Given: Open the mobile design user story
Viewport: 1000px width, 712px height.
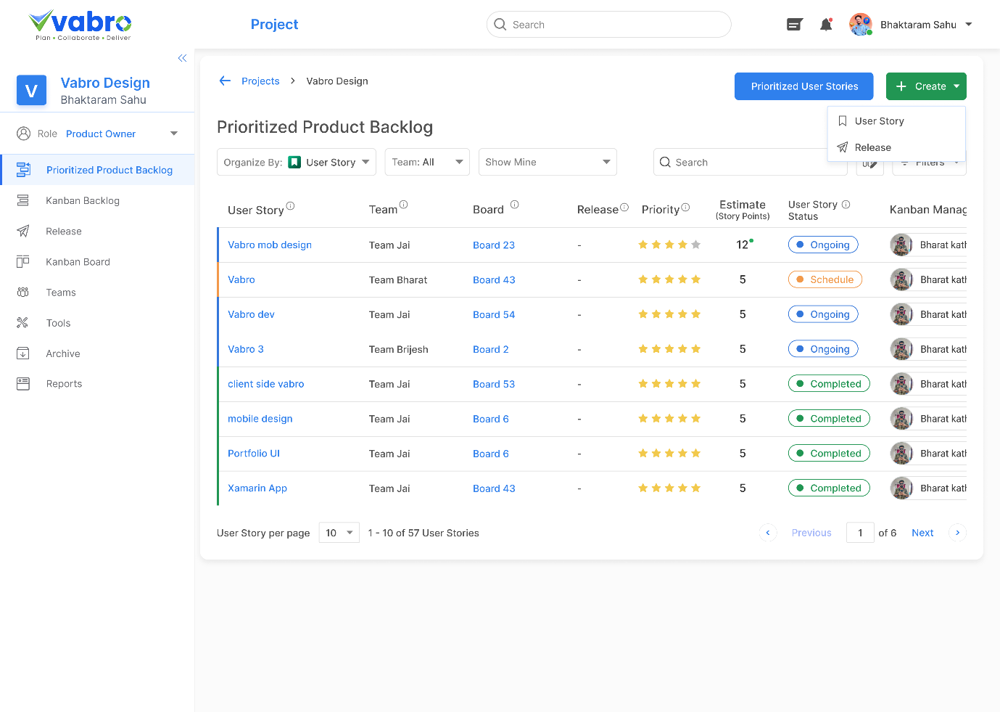Looking at the screenshot, I should tap(260, 419).
